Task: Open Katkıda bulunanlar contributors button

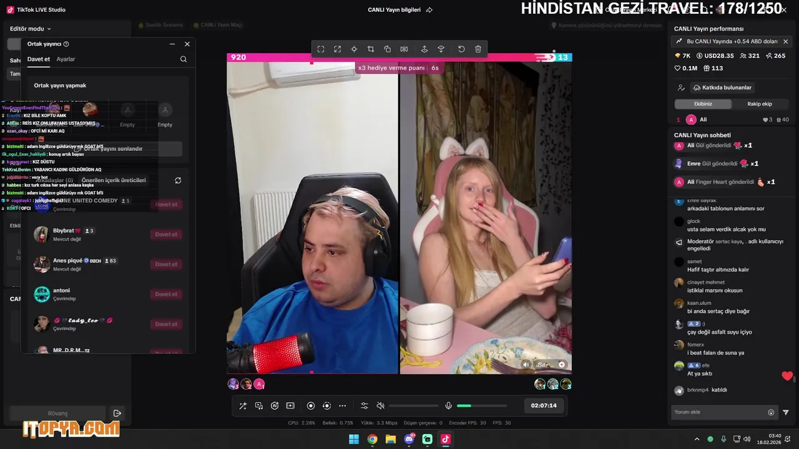Action: click(722, 88)
